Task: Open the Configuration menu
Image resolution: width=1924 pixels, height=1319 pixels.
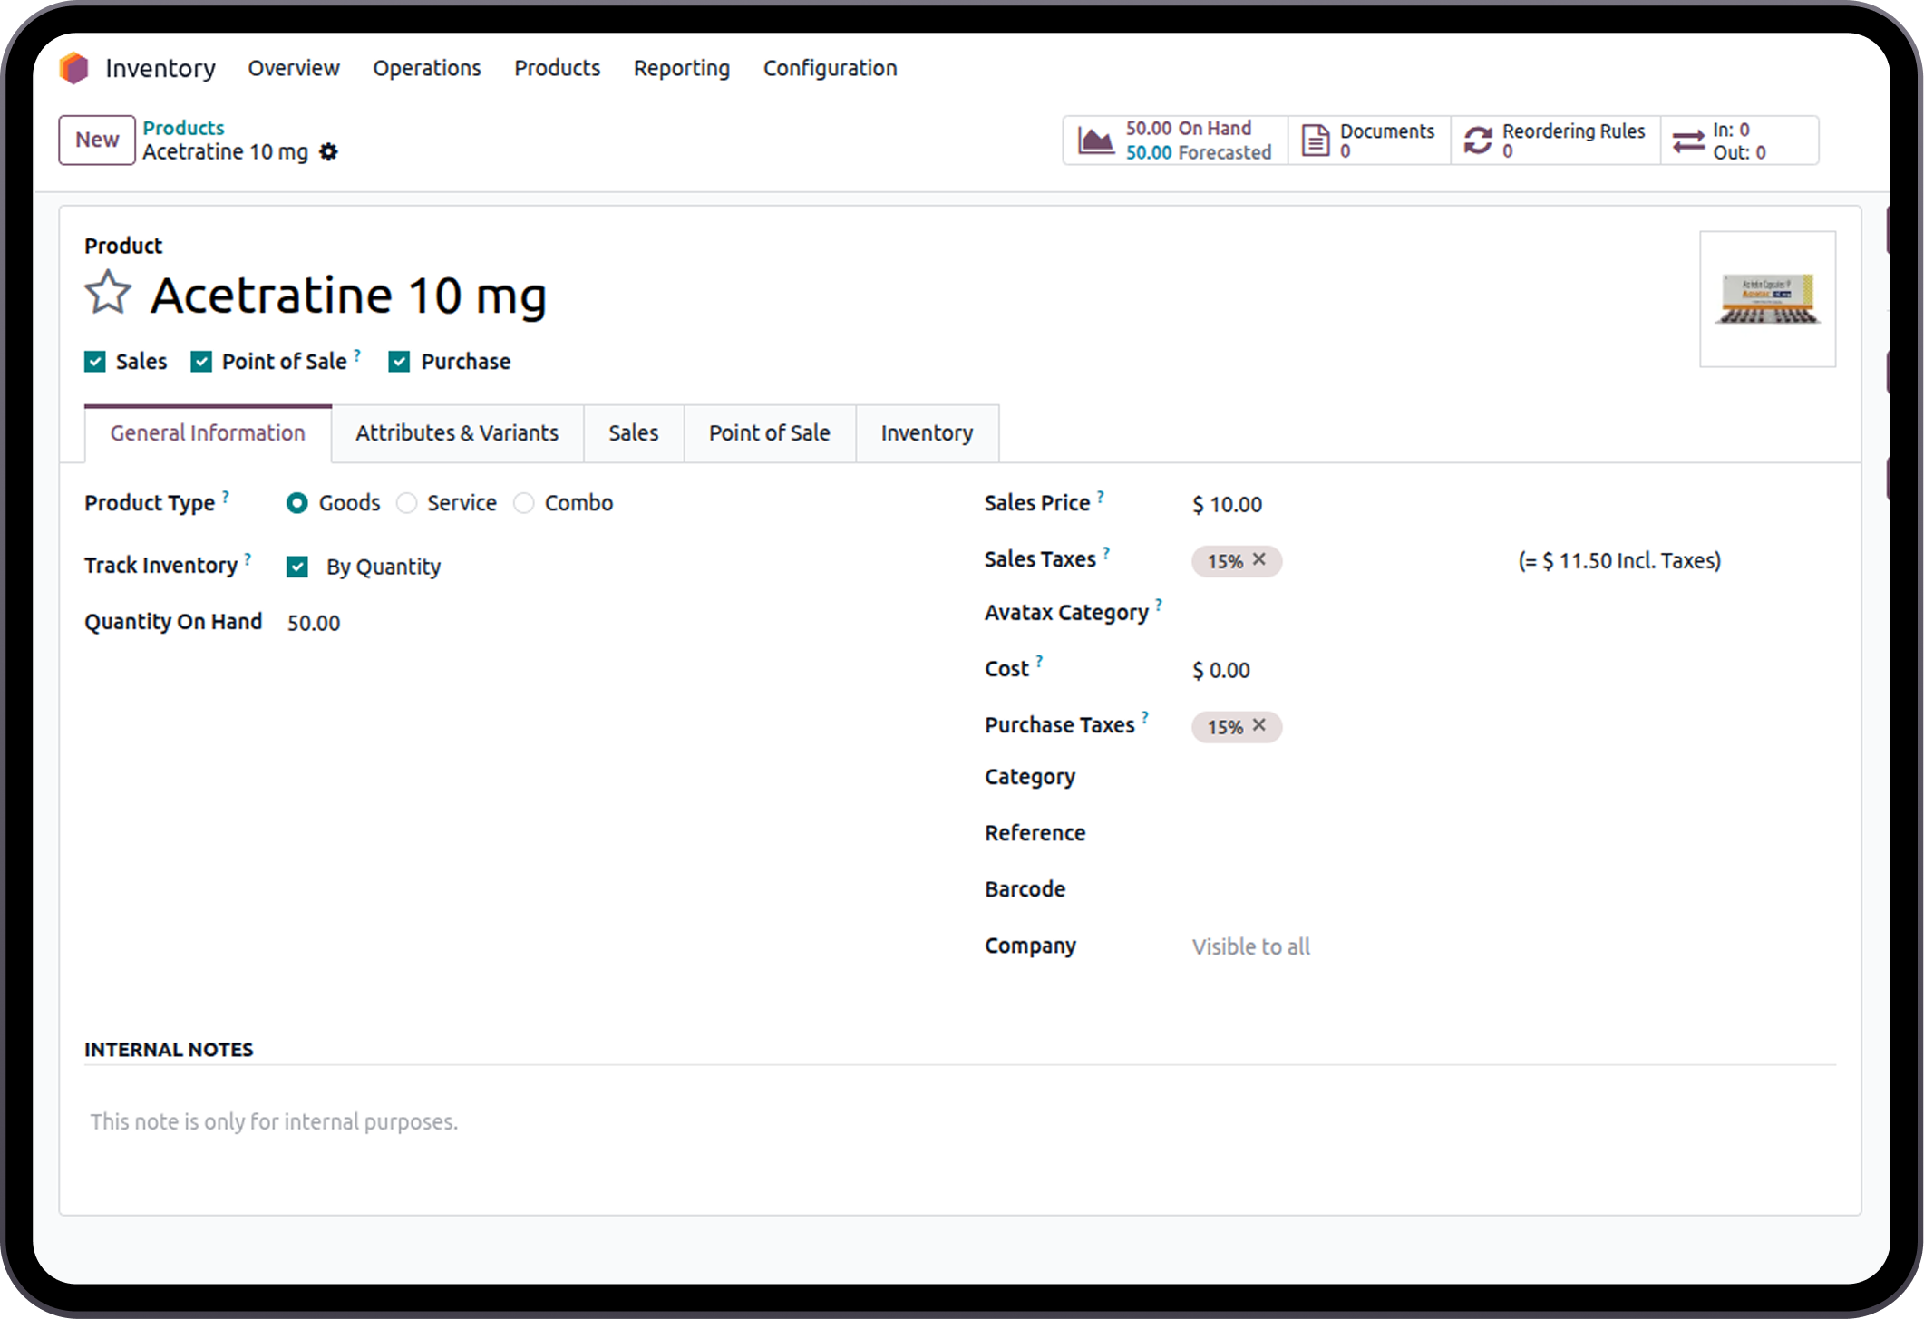Action: coord(831,68)
